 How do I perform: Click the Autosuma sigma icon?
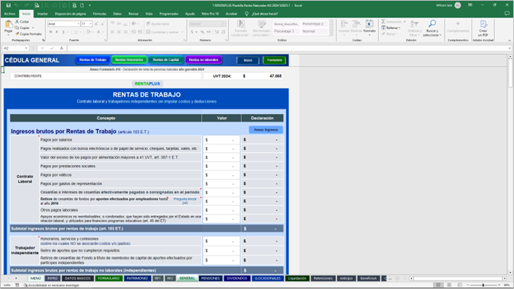click(383, 21)
